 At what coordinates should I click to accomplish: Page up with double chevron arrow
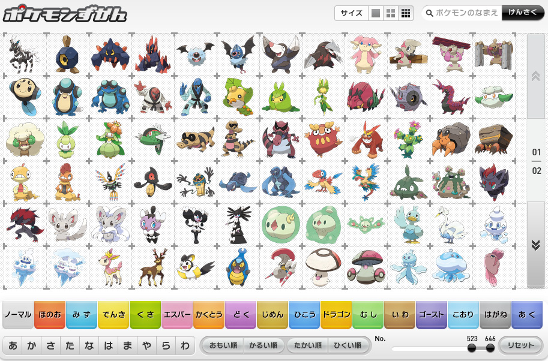(x=535, y=76)
